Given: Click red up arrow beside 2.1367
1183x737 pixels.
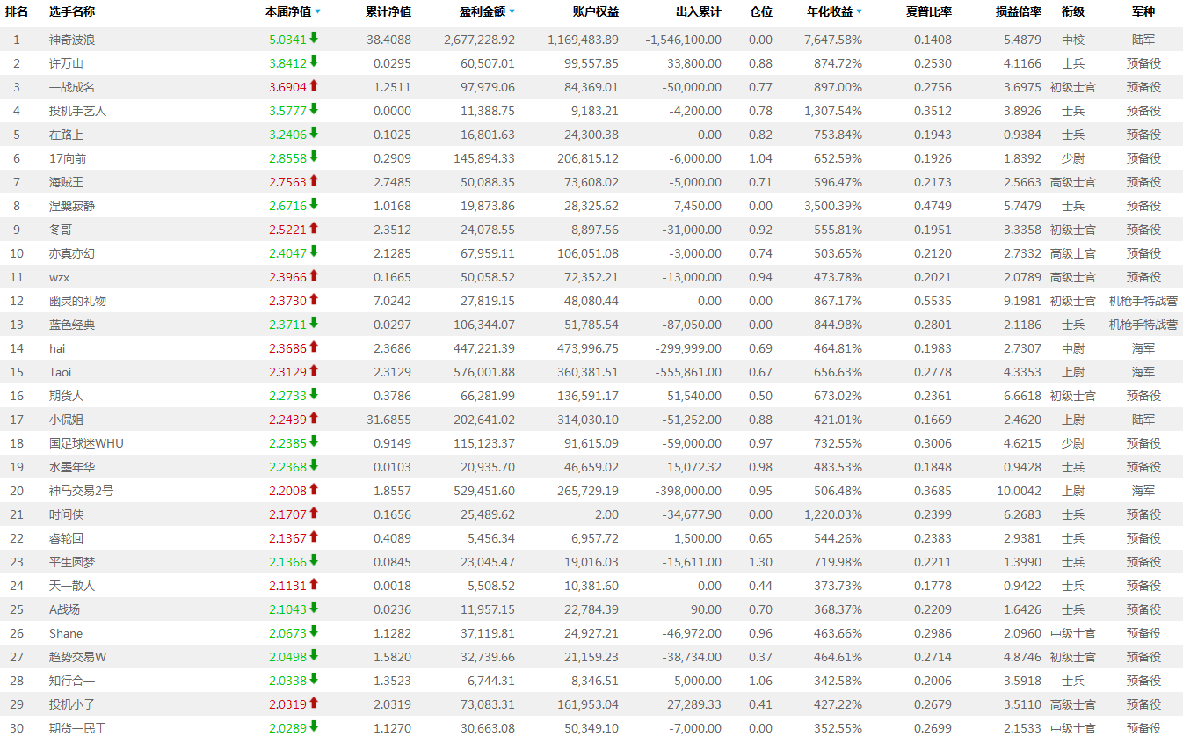Looking at the screenshot, I should tap(314, 536).
